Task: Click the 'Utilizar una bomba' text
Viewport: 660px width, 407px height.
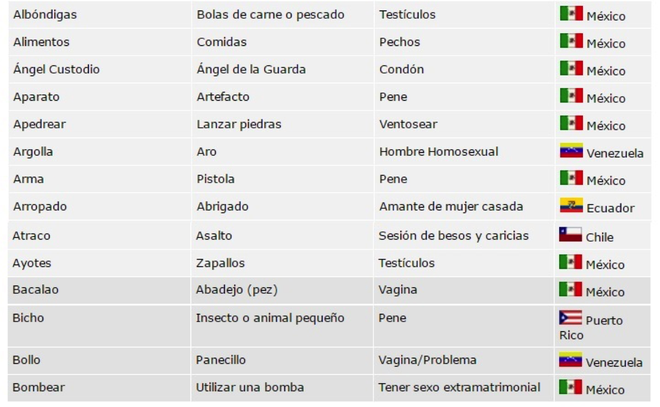Action: (249, 387)
